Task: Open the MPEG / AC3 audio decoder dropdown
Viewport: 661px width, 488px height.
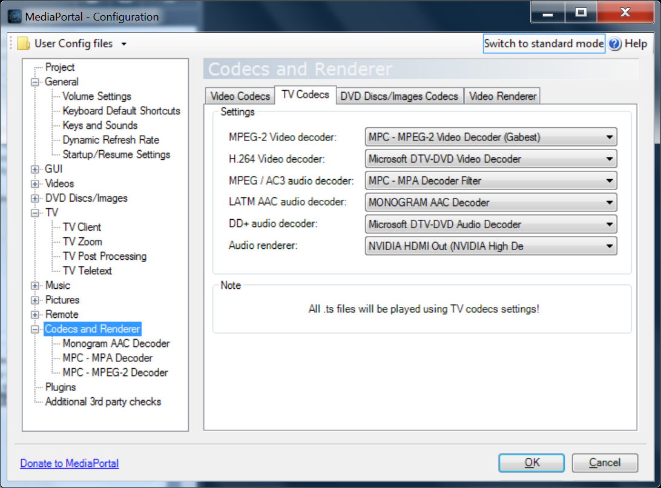Action: coord(491,180)
